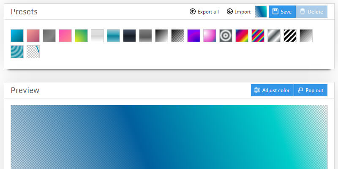This screenshot has height=169, width=338.
Task: Choose the black and white striped preset
Action: 290,35
